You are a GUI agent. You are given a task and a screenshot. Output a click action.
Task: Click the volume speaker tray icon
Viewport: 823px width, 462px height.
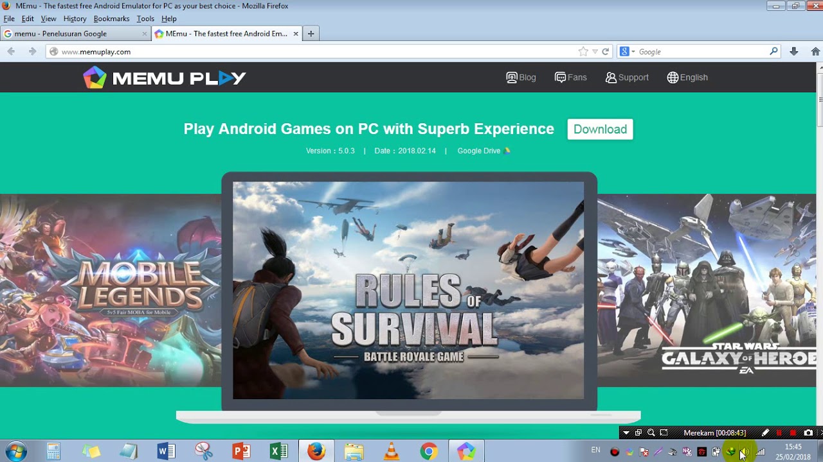point(745,452)
